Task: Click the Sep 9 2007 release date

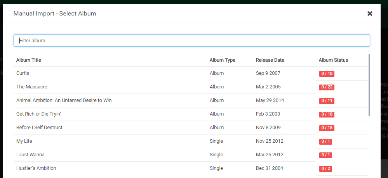Action: (x=268, y=73)
